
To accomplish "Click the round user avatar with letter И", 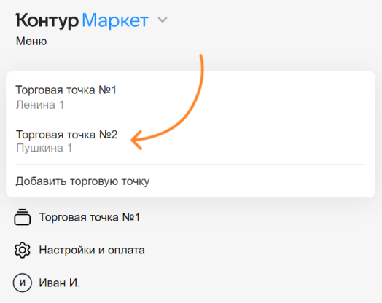I will click(23, 283).
